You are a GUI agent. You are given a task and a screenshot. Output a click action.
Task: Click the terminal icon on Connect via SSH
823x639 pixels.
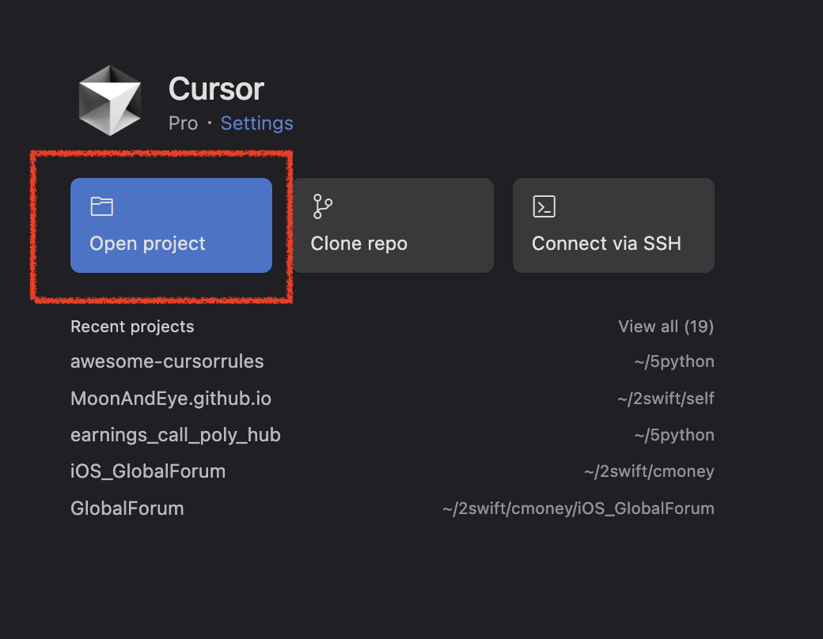pyautogui.click(x=544, y=206)
